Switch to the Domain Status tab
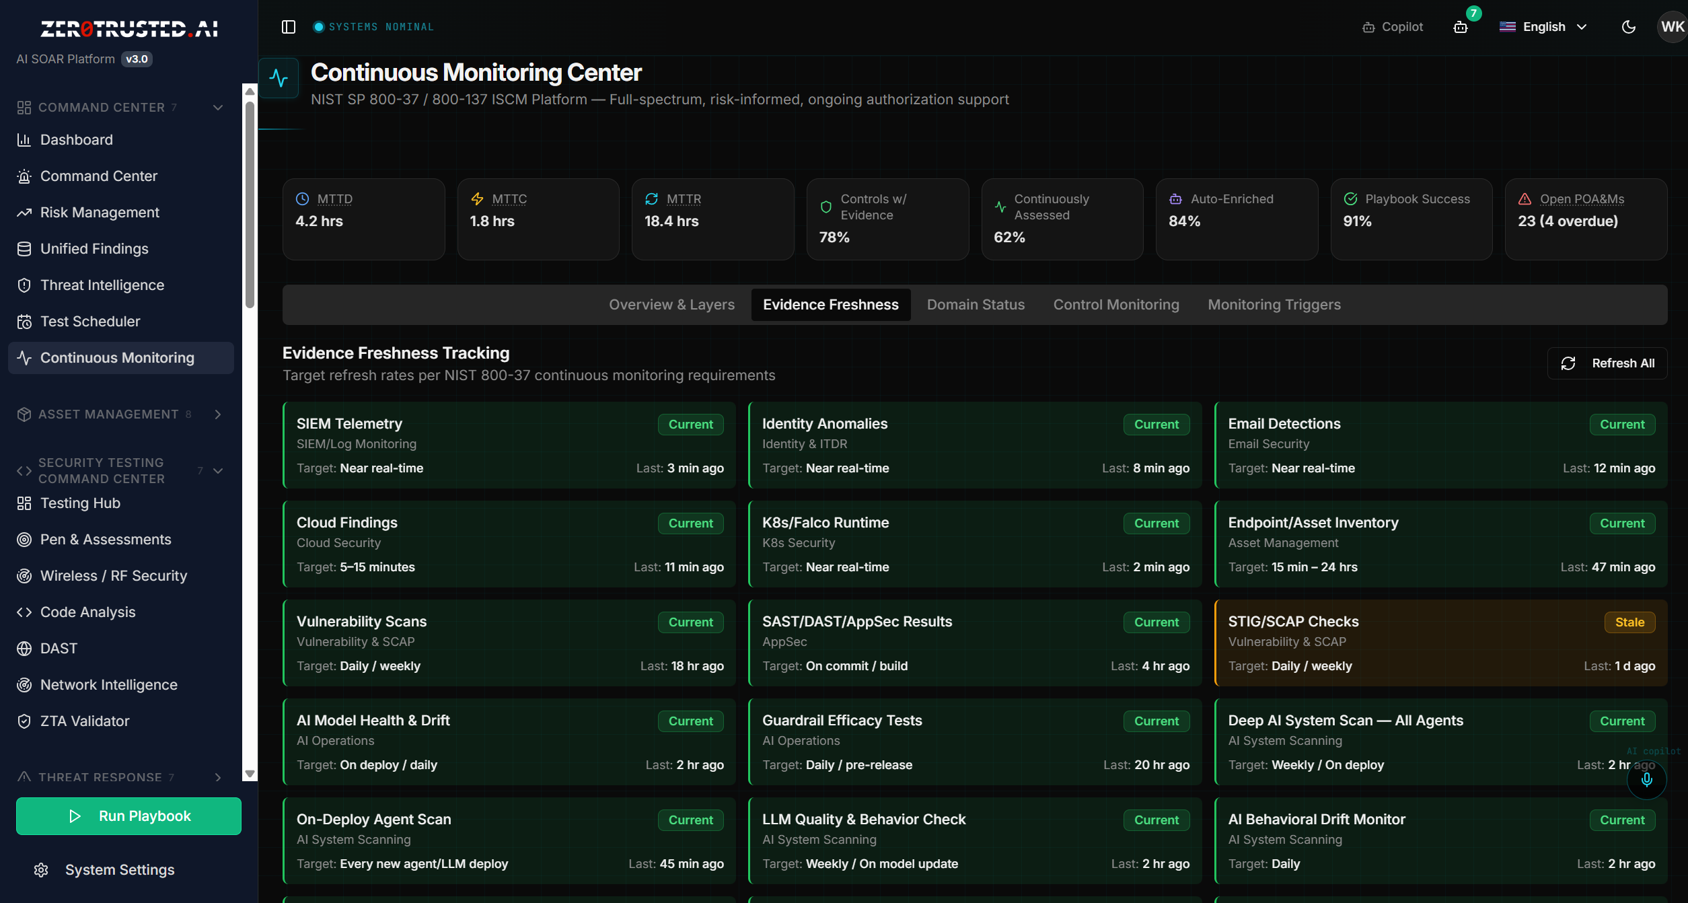The width and height of the screenshot is (1688, 903). pos(976,305)
